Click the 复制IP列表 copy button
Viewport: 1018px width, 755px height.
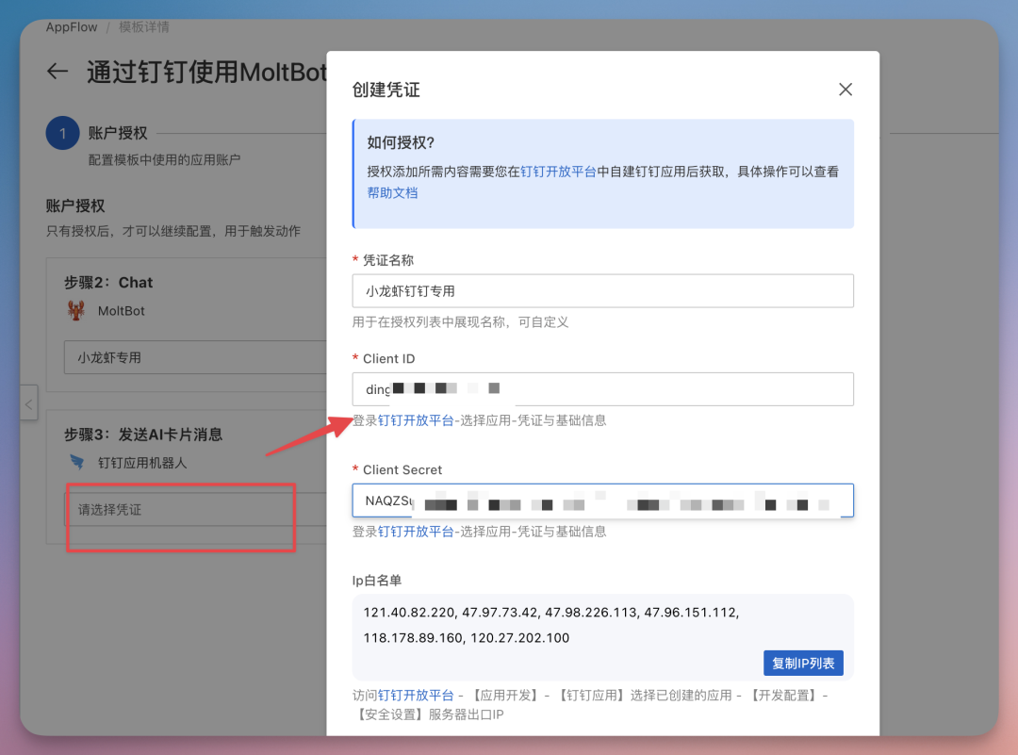(803, 663)
